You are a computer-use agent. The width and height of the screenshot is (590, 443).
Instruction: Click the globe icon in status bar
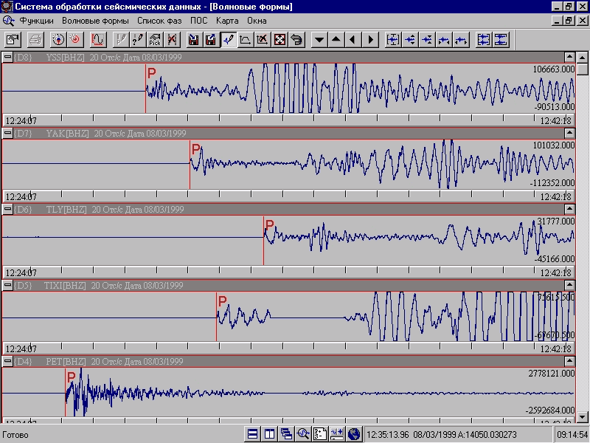pos(354,434)
